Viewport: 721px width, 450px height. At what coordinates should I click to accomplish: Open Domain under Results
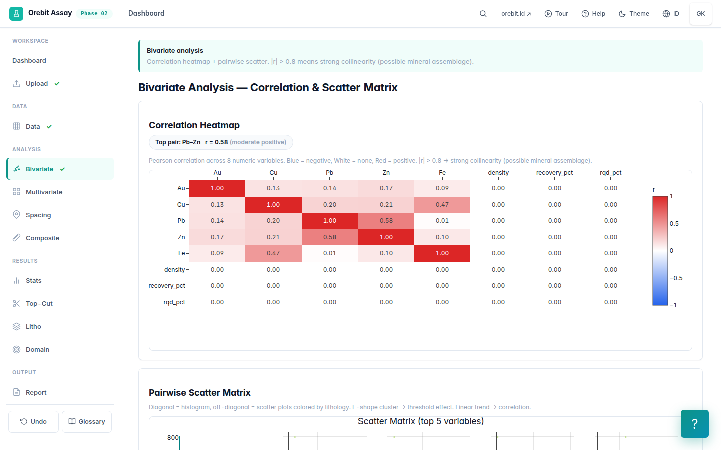(x=60, y=350)
